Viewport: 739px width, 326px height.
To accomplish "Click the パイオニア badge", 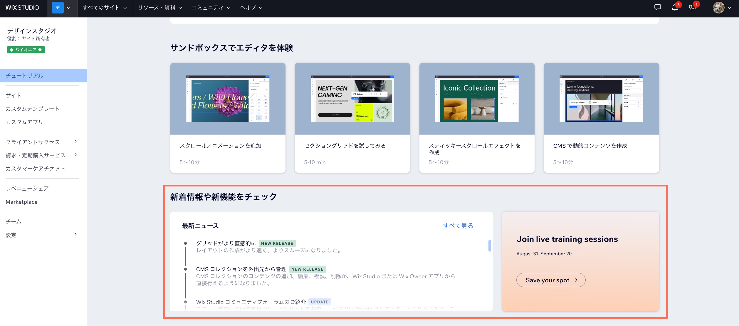I will (26, 50).
